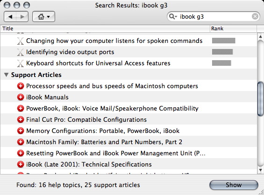Viewport: 264px width, 195px height.
Task: Click the blue vertical scrollbar thumb
Action: 260,99
